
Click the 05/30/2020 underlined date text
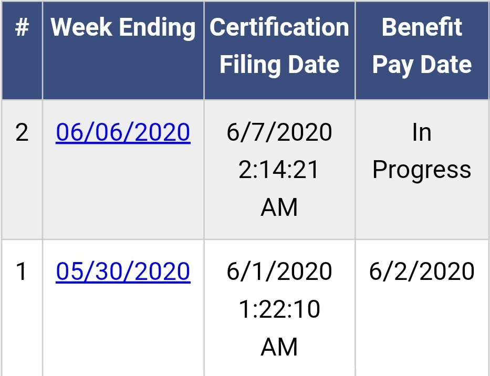122,271
